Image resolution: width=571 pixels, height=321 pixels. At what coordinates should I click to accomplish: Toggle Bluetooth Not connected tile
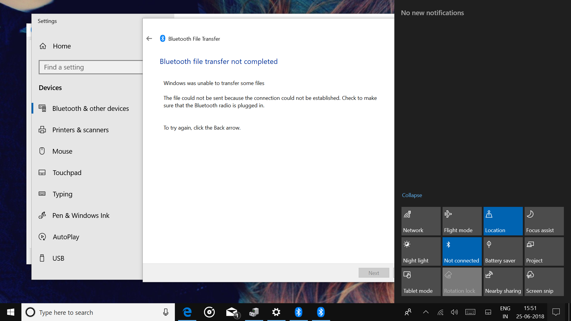pos(462,251)
